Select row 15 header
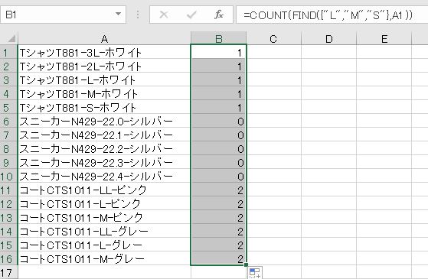Viewport: 428px width, 279px height. (x=8, y=245)
